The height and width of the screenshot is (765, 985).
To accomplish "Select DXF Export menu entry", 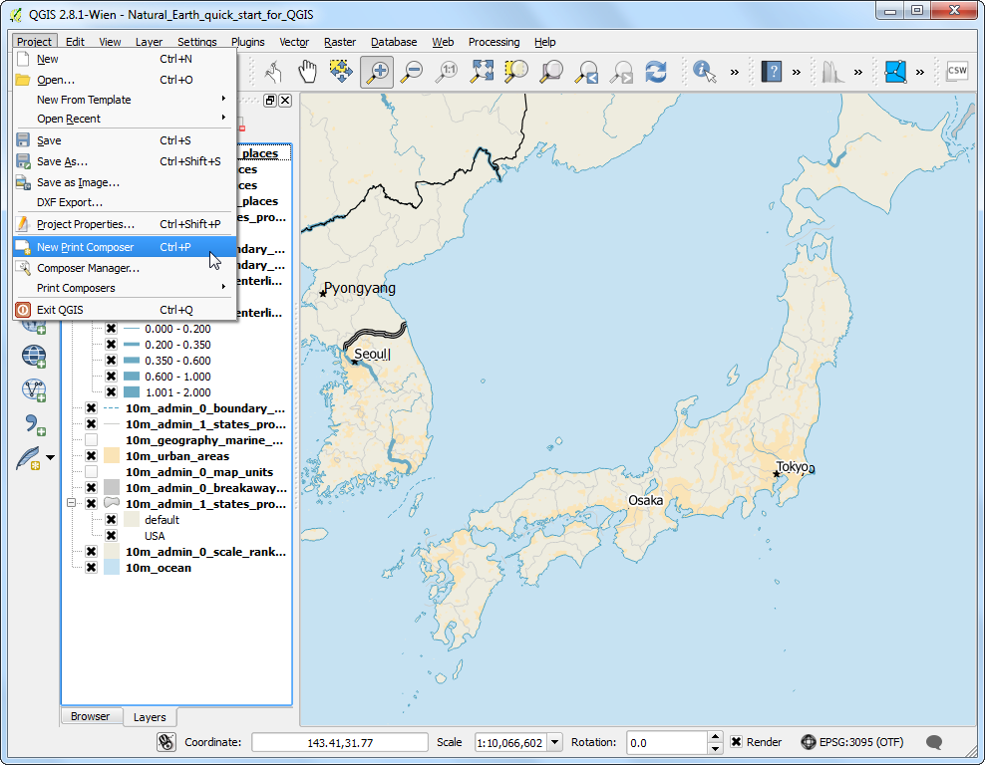I will pos(125,202).
